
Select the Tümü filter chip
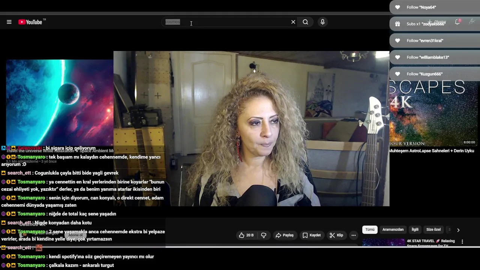click(370, 229)
